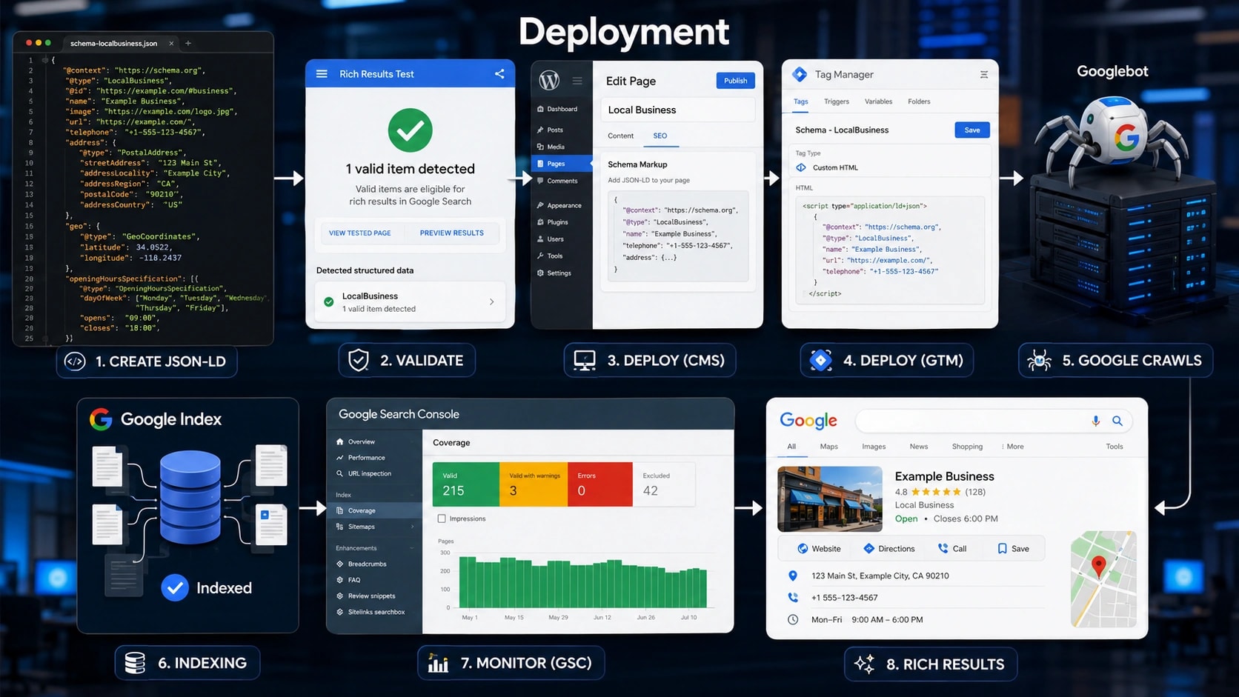Viewport: 1239px width, 697px height.
Task: Click the Website globe icon in business card
Action: (803, 549)
